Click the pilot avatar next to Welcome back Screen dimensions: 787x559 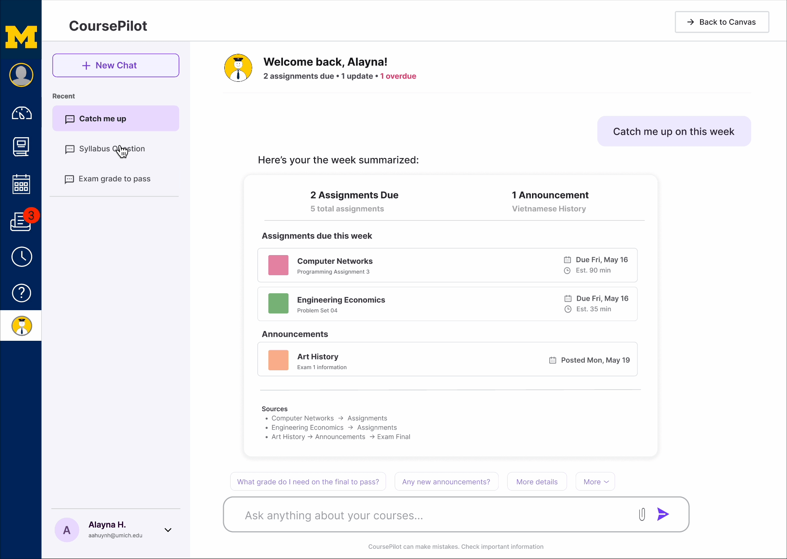pyautogui.click(x=238, y=68)
